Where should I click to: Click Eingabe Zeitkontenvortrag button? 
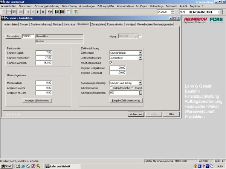tap(126, 100)
